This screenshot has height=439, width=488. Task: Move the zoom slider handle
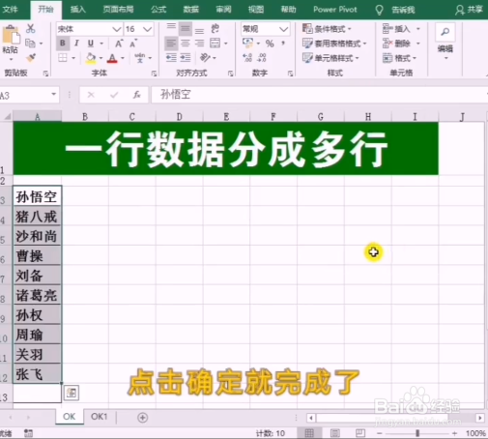417,433
